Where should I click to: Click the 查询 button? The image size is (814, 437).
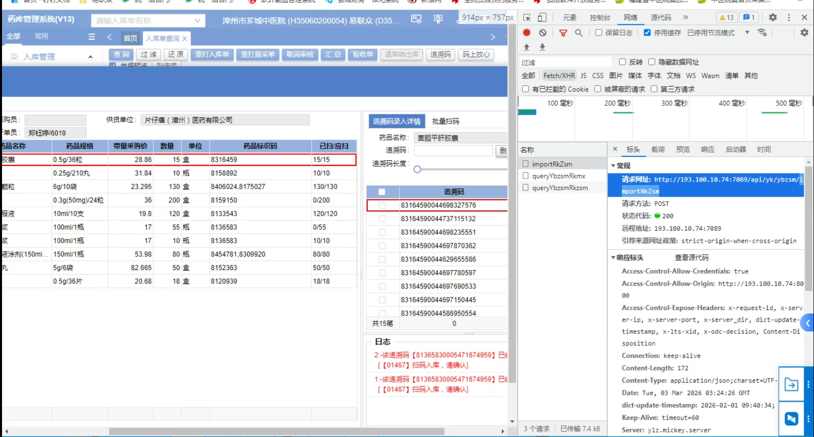(x=122, y=55)
